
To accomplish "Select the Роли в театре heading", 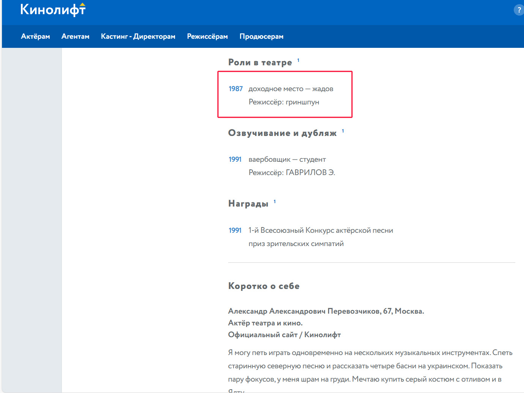I will pos(260,62).
